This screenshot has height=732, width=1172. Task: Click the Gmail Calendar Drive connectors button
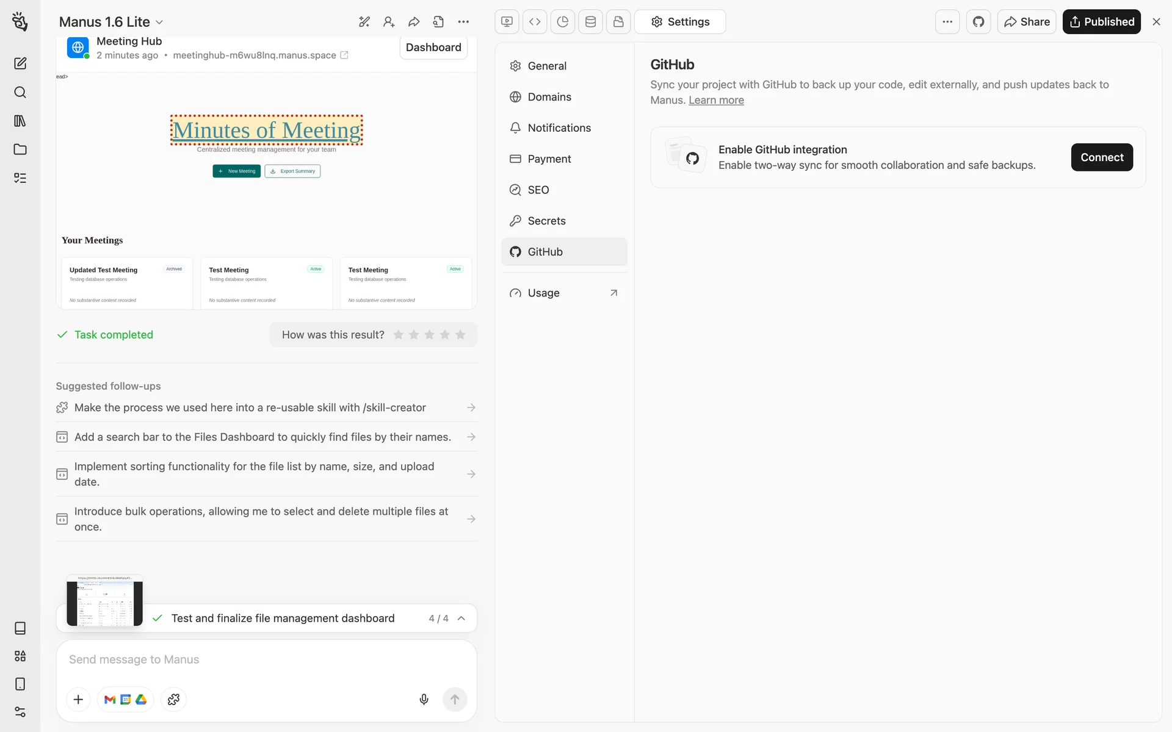point(125,699)
